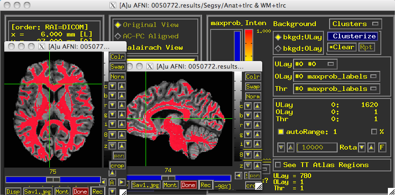The width and height of the screenshot is (395, 195).
Task: Open Thr #0 maxprob_labels dropdown
Action: [x=337, y=89]
